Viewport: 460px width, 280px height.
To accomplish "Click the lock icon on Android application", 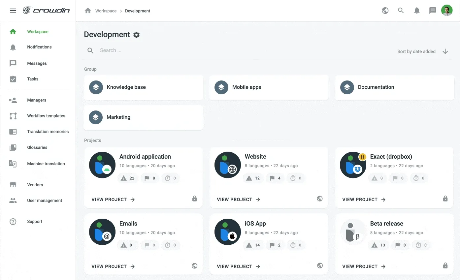I will (x=194, y=199).
